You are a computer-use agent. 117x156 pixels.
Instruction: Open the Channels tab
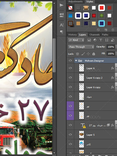tap(94, 35)
